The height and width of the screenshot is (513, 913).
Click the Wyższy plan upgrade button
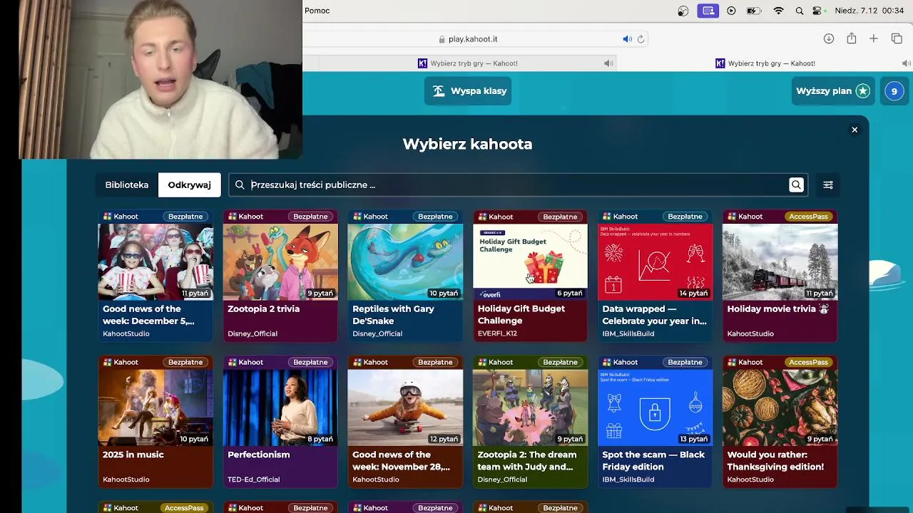tap(833, 91)
